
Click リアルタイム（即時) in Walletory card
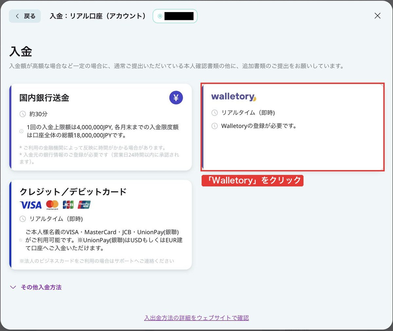[248, 113]
